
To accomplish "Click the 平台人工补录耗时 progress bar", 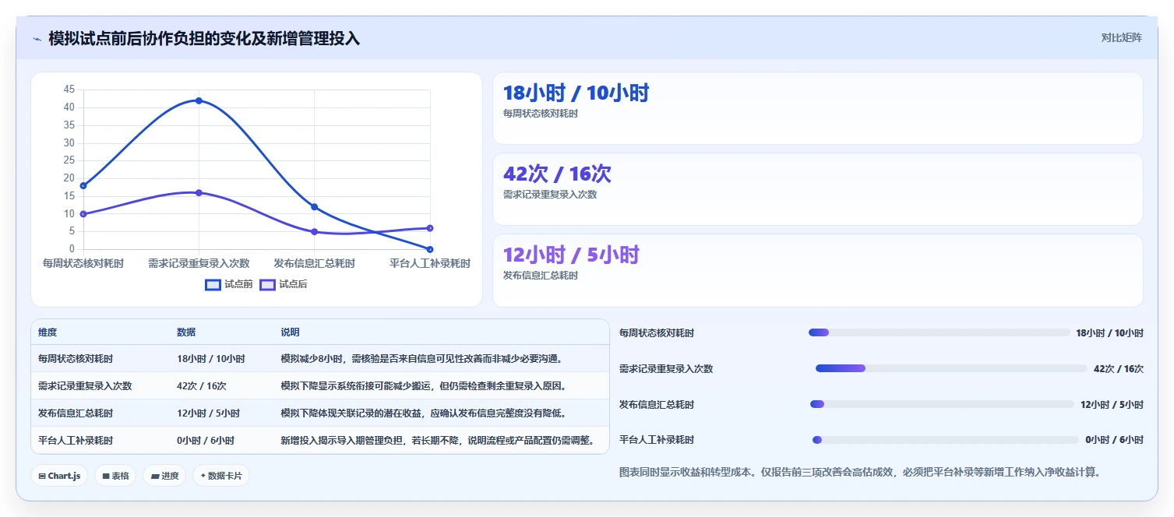I will [947, 440].
